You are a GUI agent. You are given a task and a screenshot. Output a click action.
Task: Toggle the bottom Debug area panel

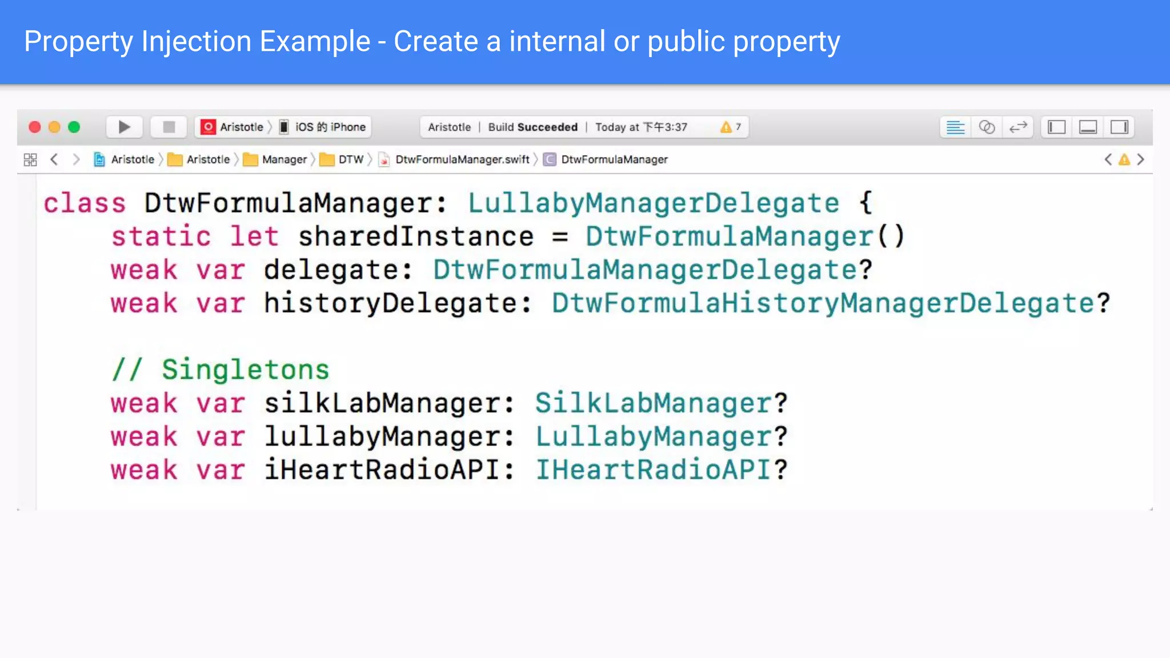[1088, 127]
